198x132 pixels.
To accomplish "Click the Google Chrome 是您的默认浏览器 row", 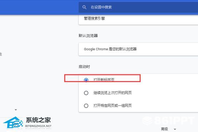I will tap(138, 49).
